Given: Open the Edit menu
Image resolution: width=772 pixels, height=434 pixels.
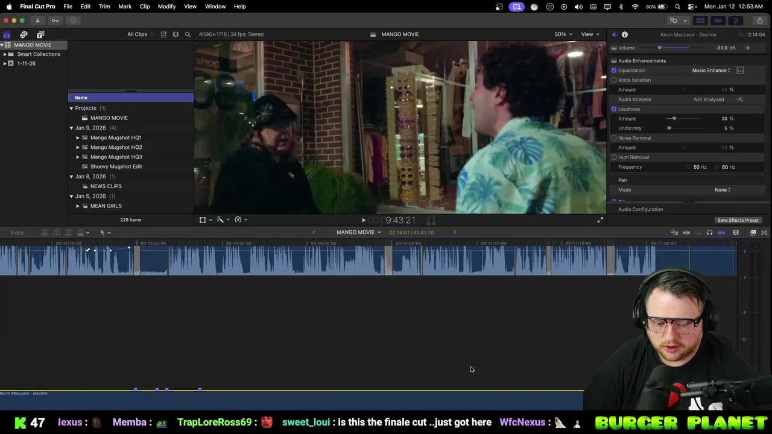Looking at the screenshot, I should coord(86,7).
